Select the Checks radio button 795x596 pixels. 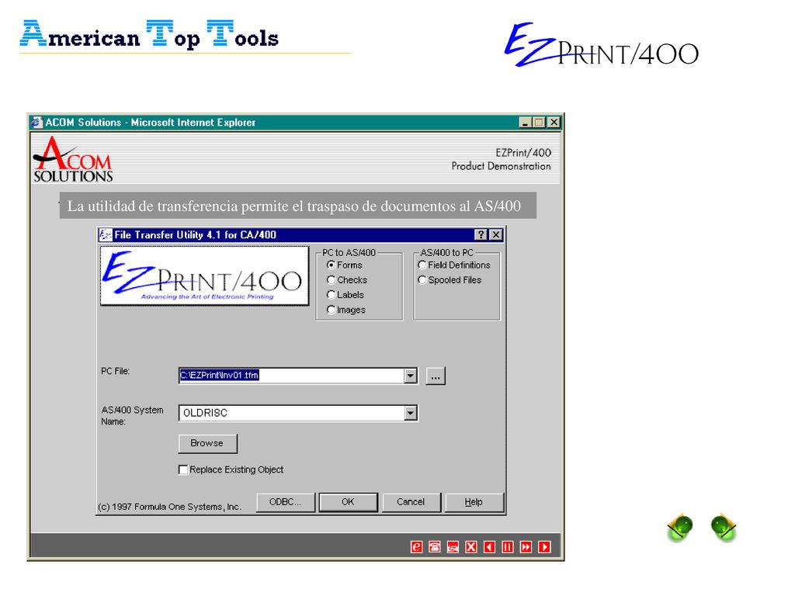click(331, 279)
